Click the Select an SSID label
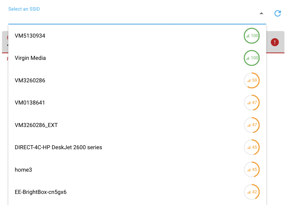The image size is (288, 205). [24, 9]
